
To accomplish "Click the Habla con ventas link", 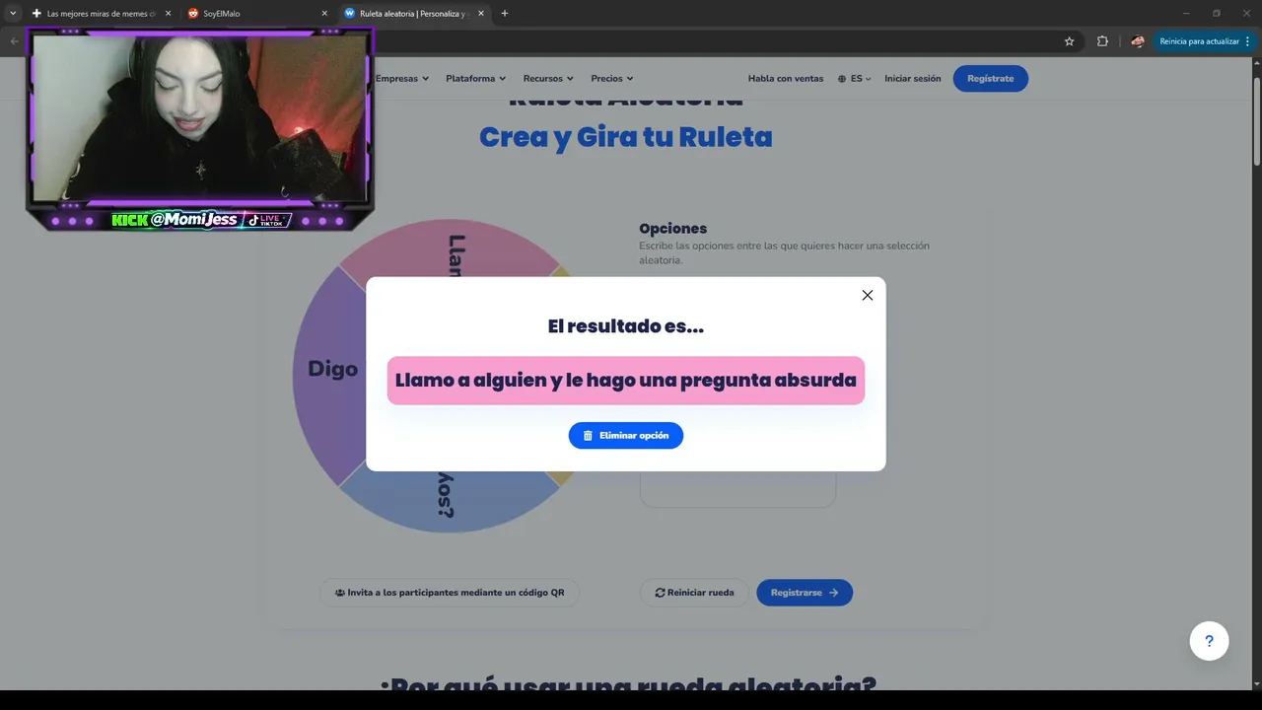I will tap(786, 79).
